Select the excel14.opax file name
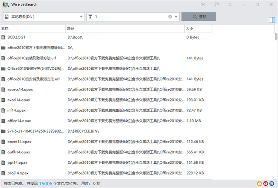The image size is (278, 188). click(19, 100)
